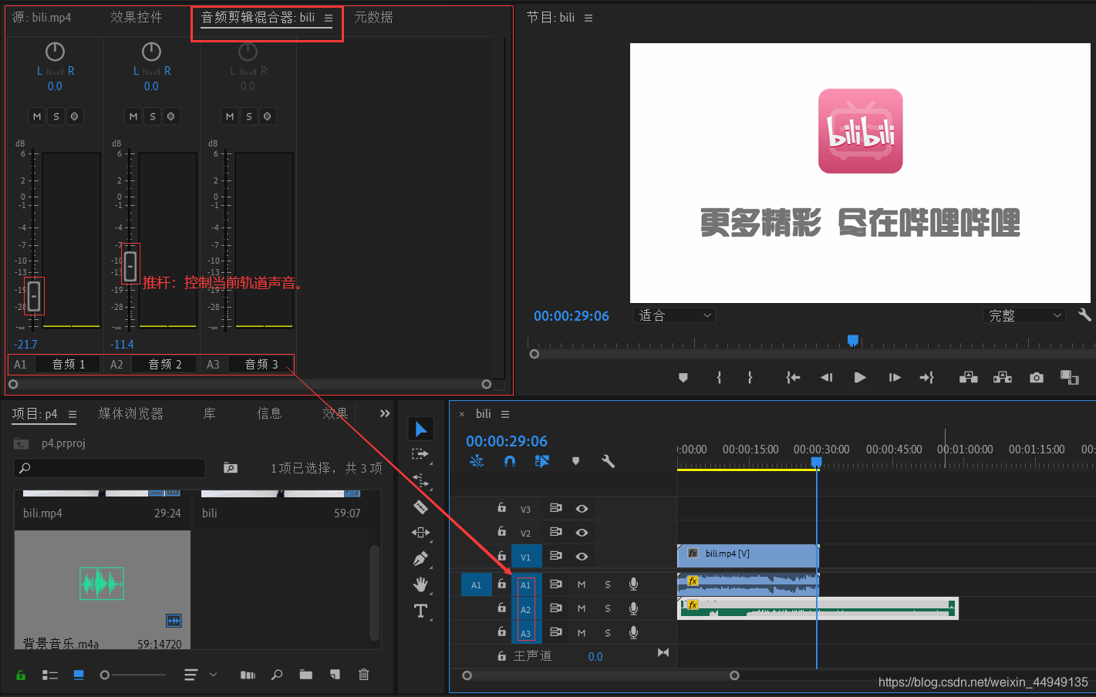Click the New Bin folder icon
This screenshot has height=697, width=1096.
[306, 675]
